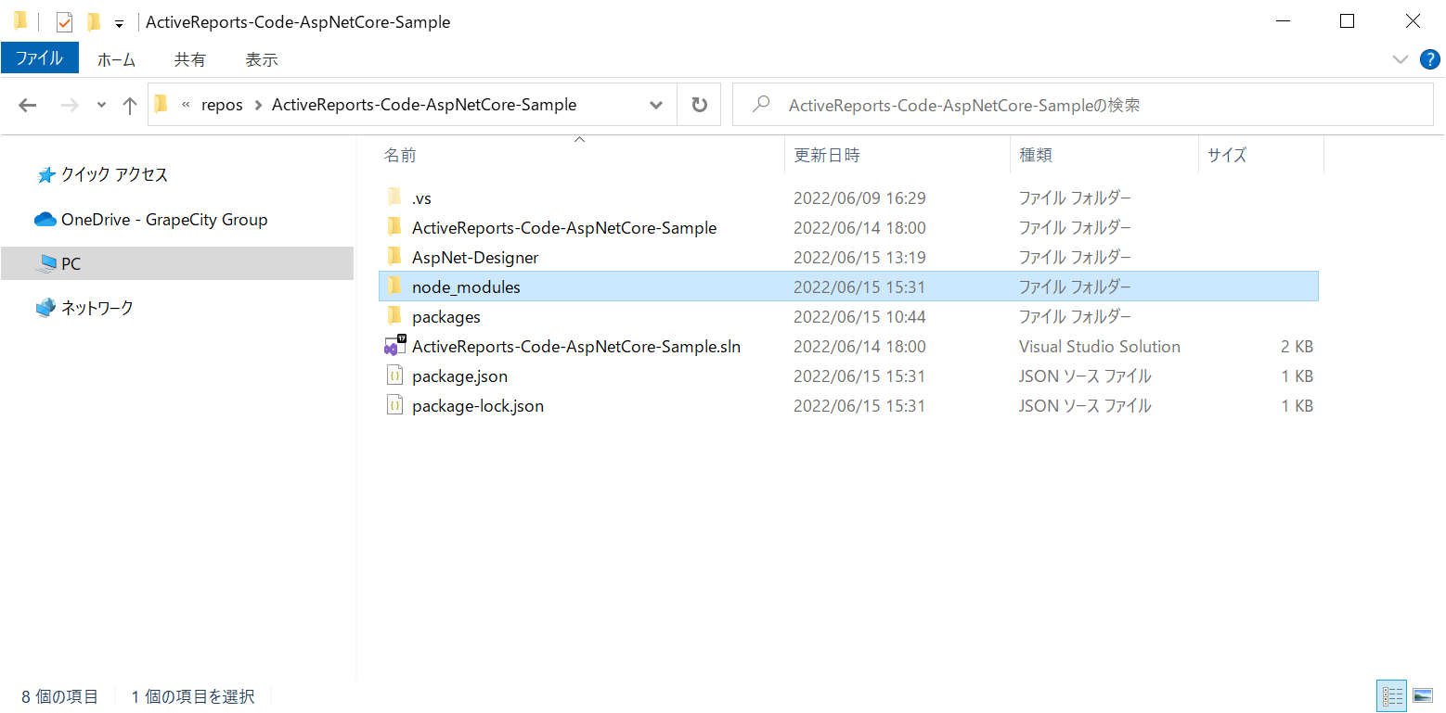Click the 2 KB size cell
The width and height of the screenshot is (1446, 713).
pos(1297,346)
